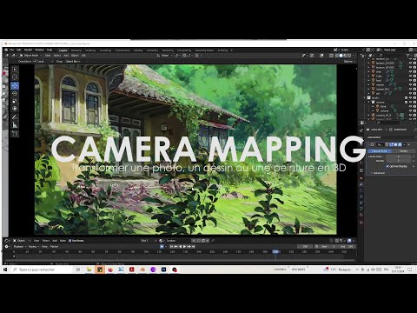Toggle render visibility for the Cube row
Screen dimensions: 417x313
(414, 76)
